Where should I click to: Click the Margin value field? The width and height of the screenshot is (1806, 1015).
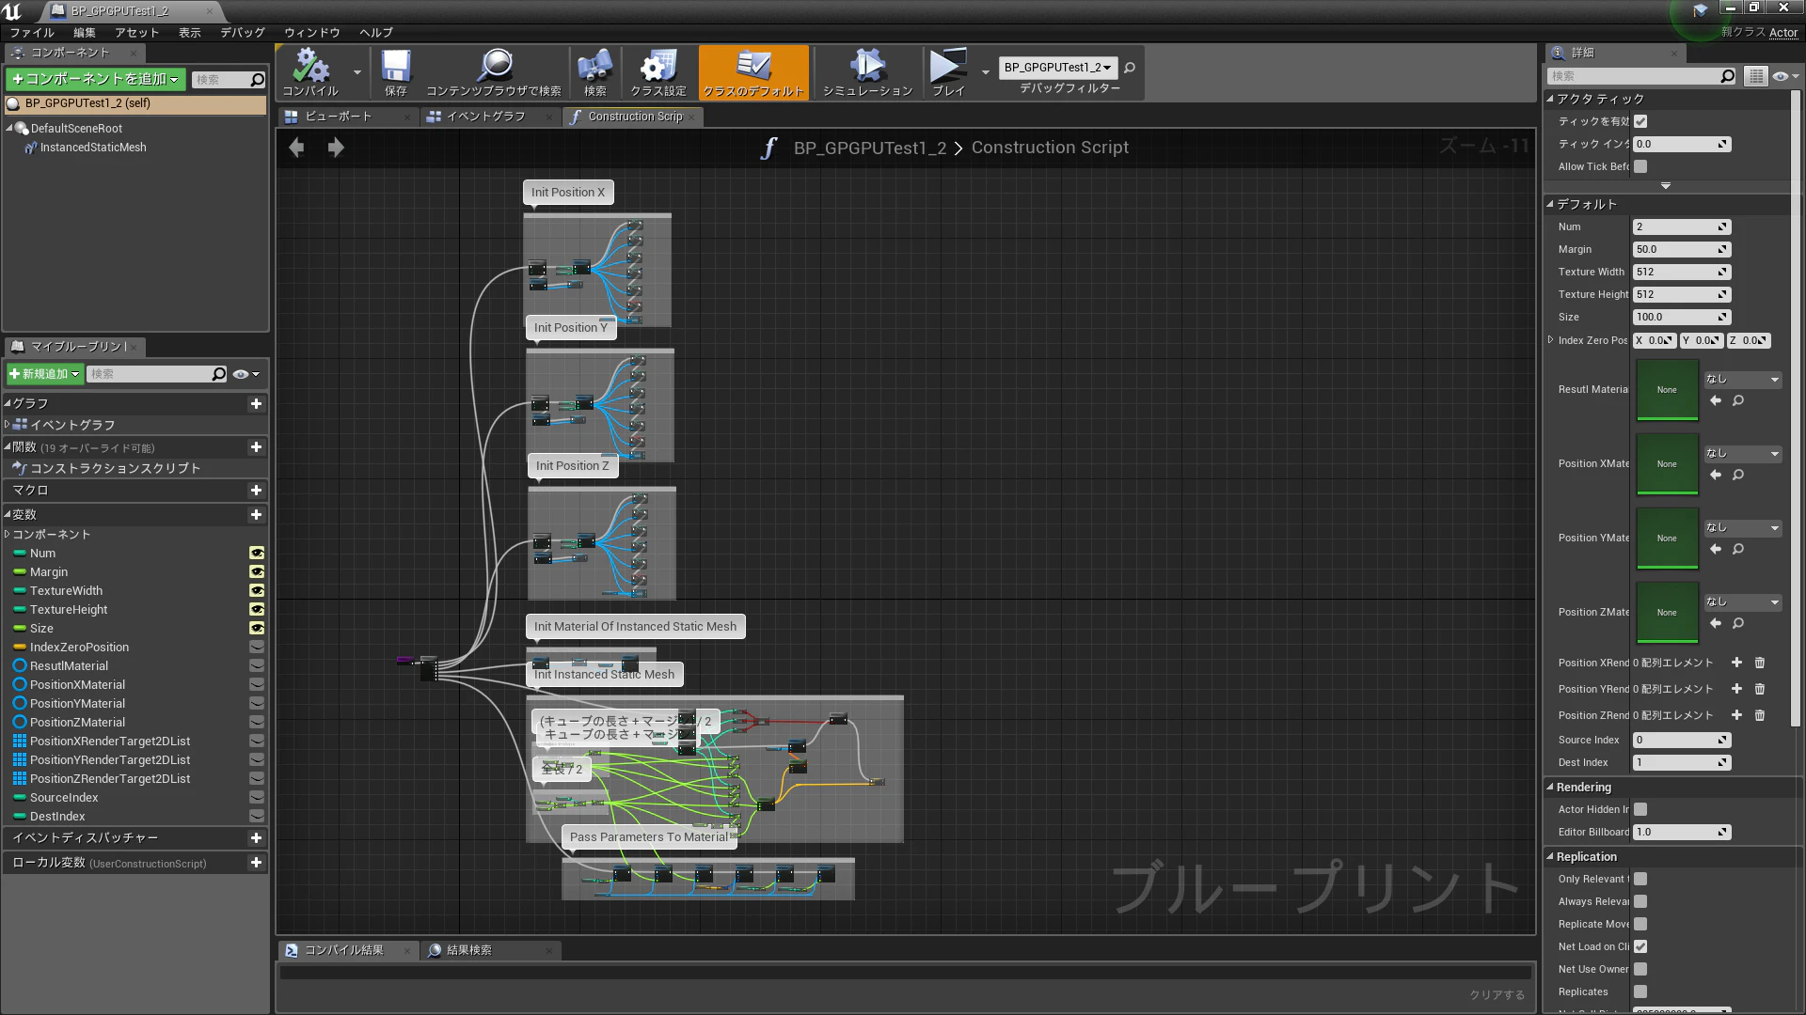click(x=1682, y=250)
